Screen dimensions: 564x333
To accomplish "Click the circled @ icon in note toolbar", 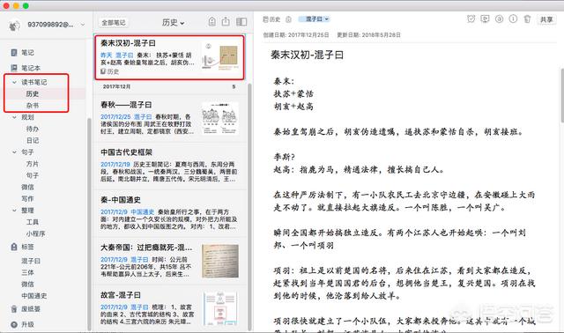I will pos(499,19).
